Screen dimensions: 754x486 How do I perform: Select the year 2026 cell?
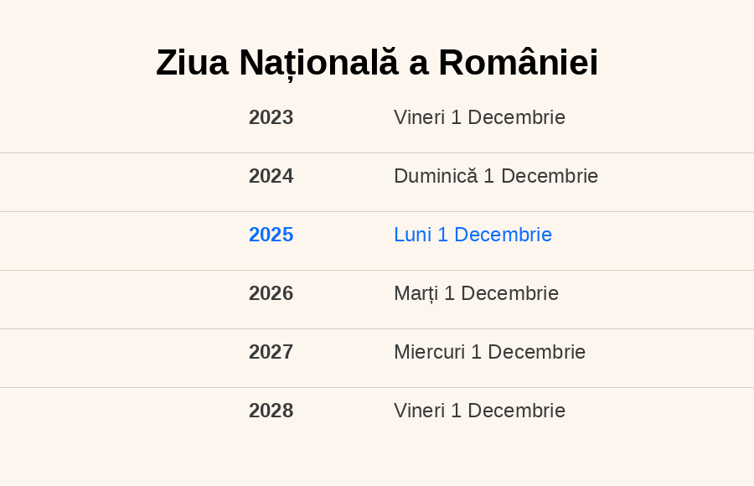click(x=271, y=293)
